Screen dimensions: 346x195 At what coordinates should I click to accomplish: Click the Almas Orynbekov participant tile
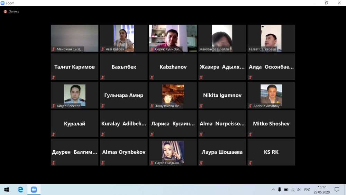pos(124,152)
